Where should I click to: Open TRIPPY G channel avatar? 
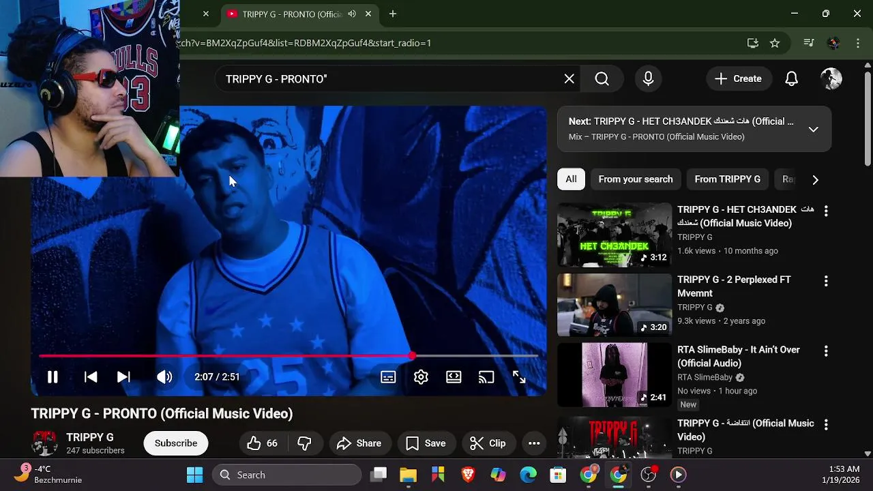click(45, 443)
